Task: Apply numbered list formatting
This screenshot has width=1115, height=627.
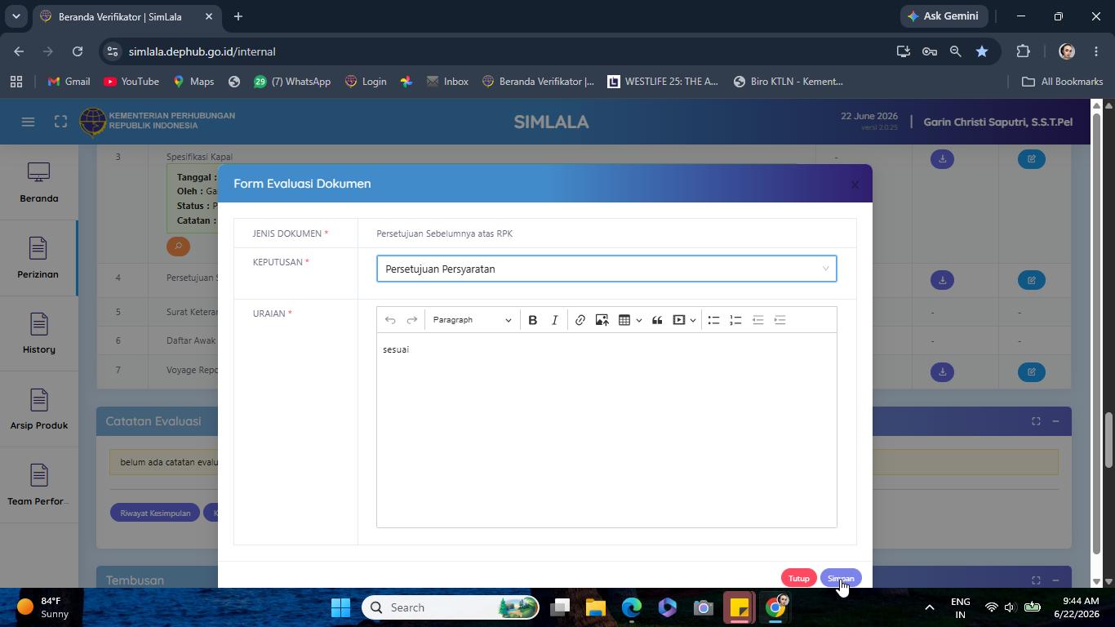Action: coord(735,320)
